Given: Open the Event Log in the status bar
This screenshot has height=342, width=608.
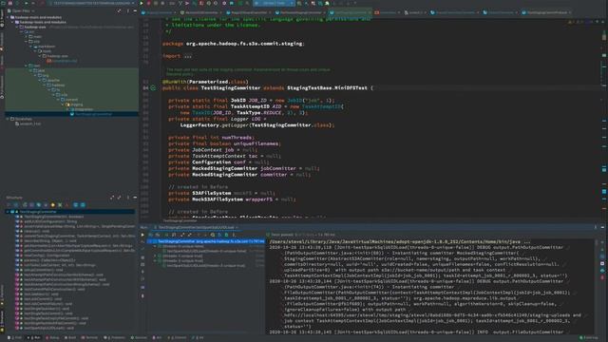Looking at the screenshot, I should point(589,338).
